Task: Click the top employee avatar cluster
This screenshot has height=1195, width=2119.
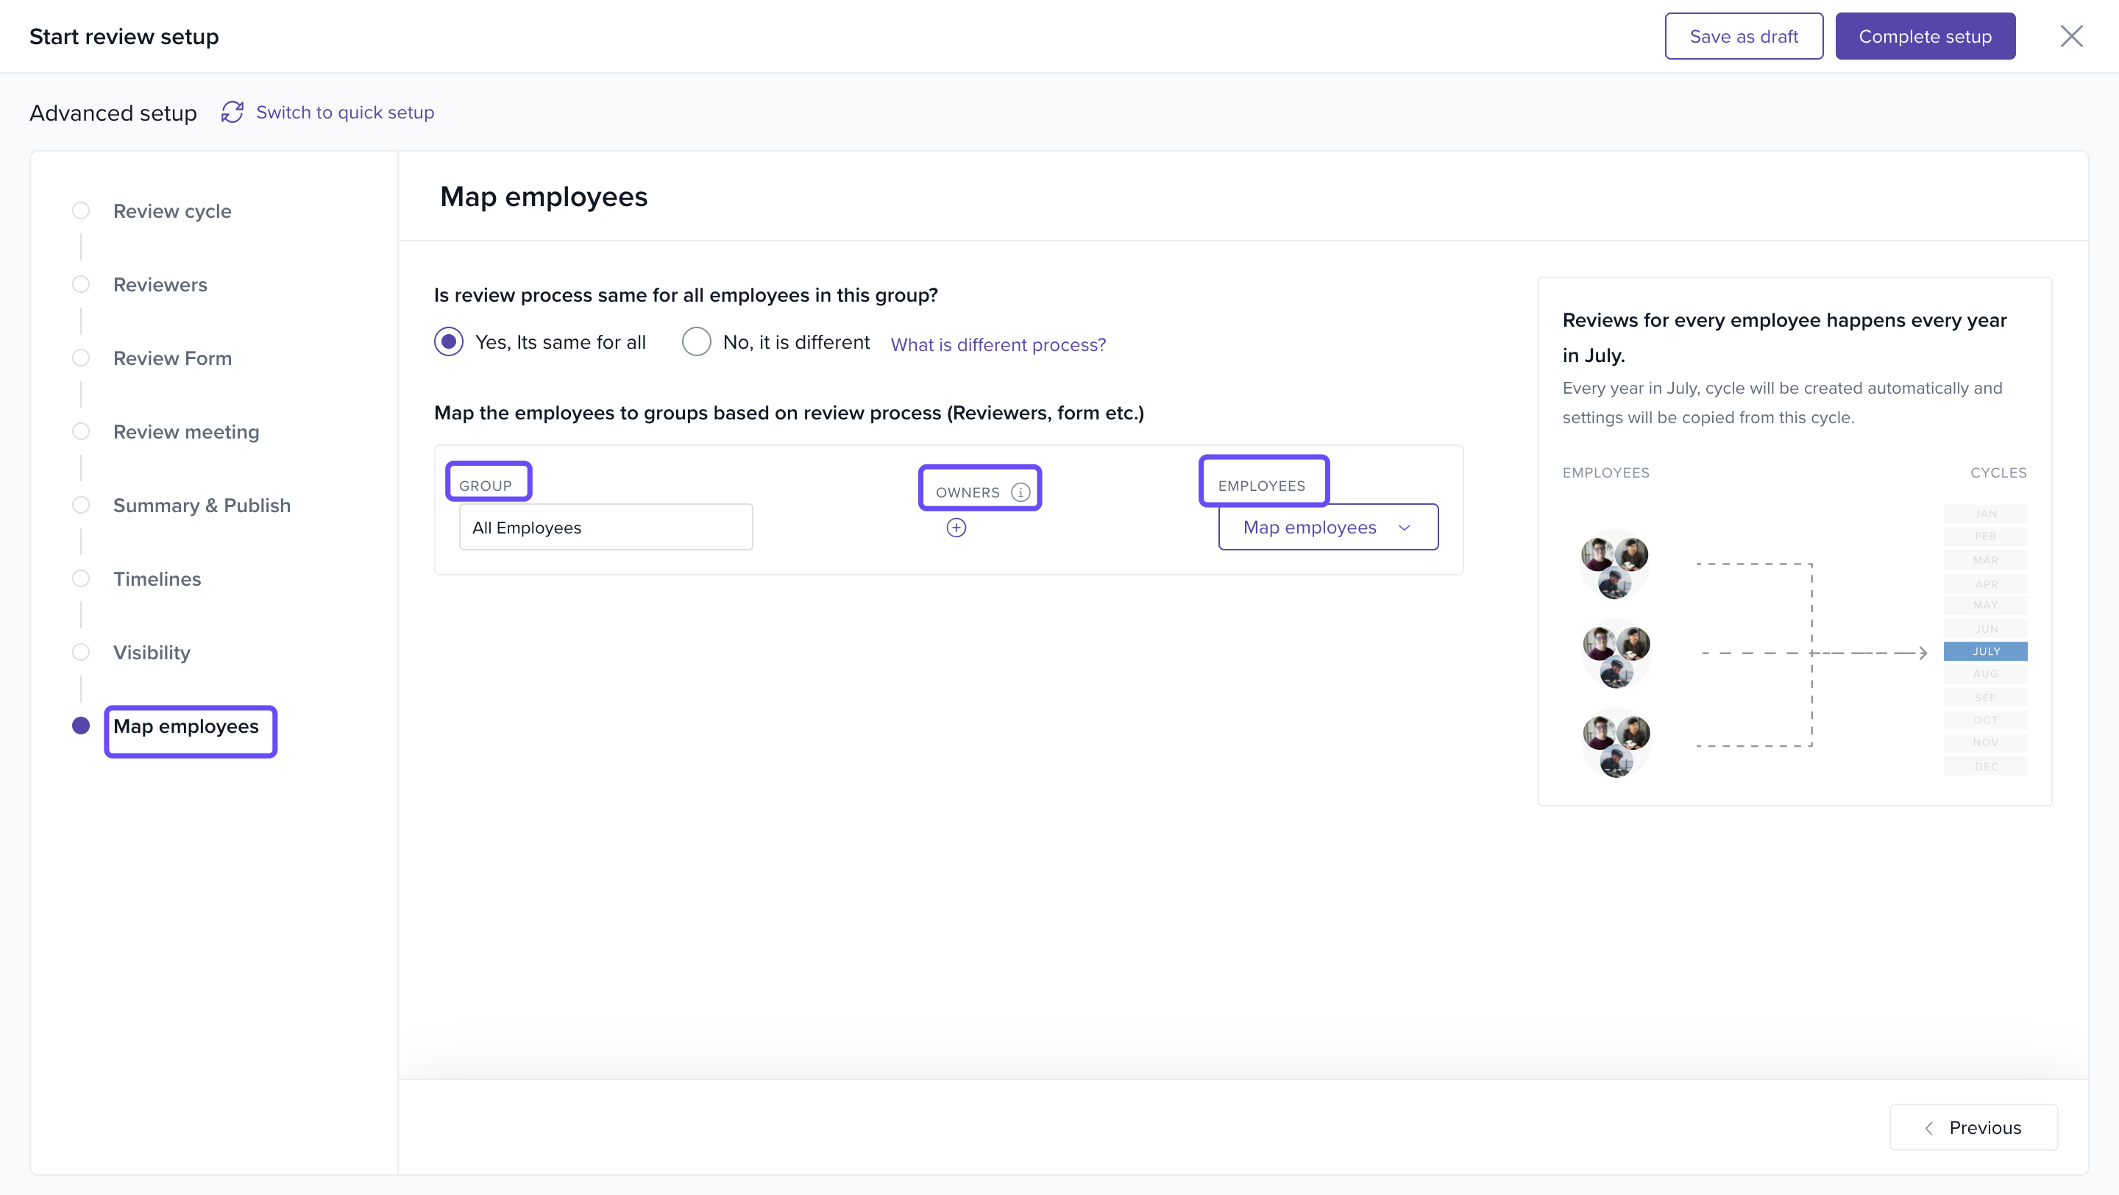Action: point(1614,565)
